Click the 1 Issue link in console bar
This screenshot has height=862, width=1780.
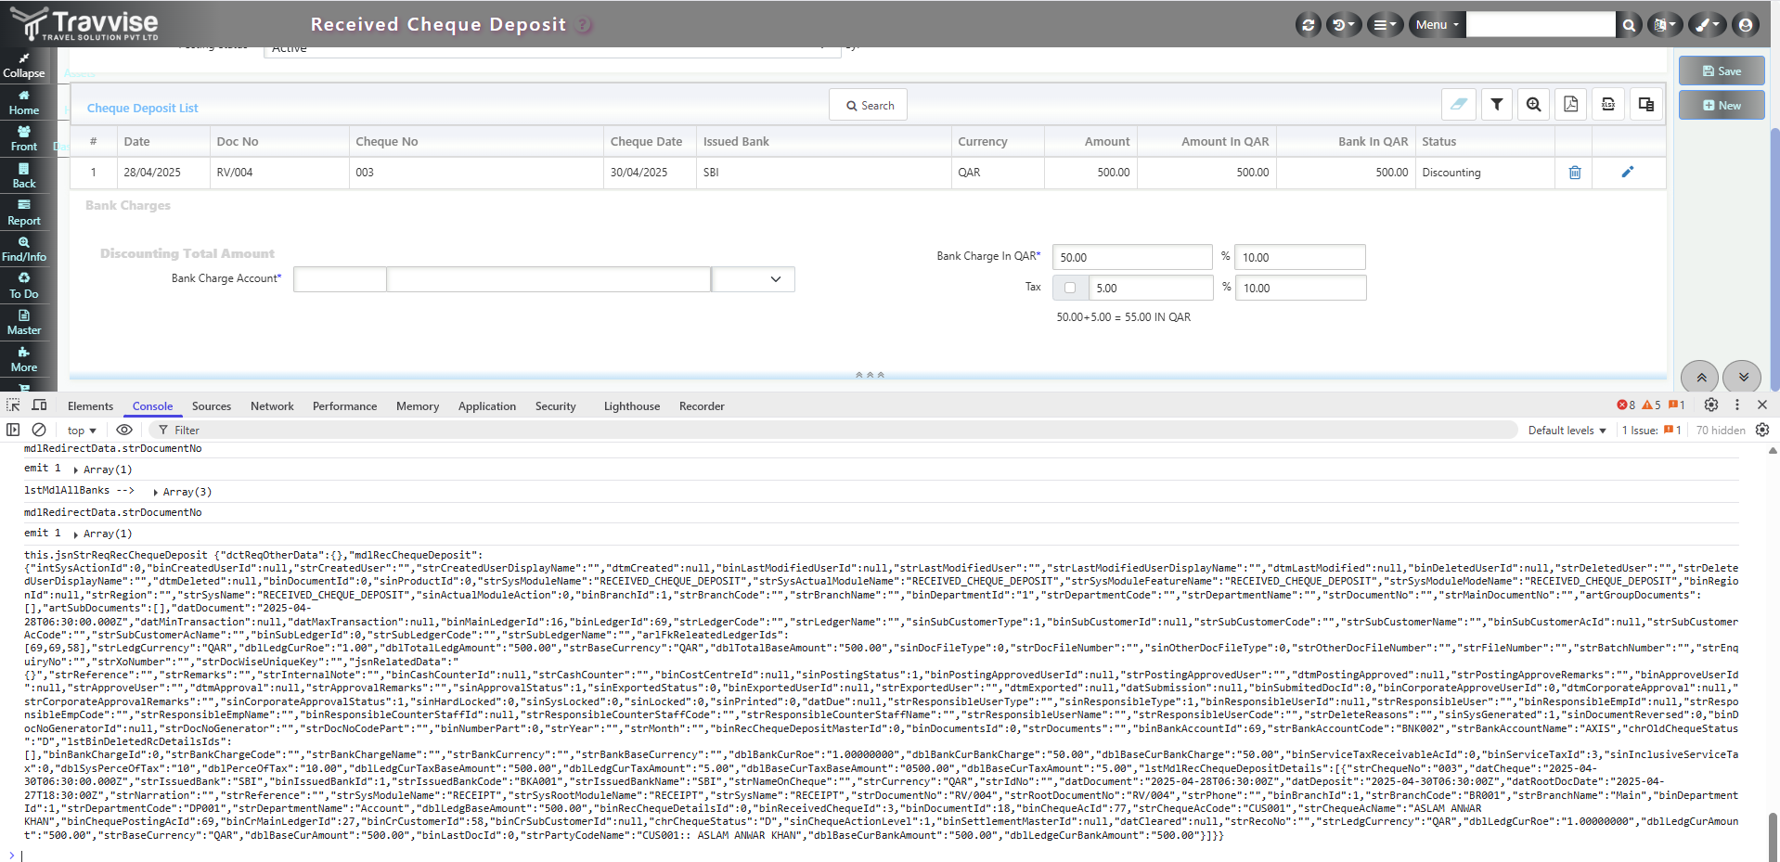pyautogui.click(x=1651, y=431)
